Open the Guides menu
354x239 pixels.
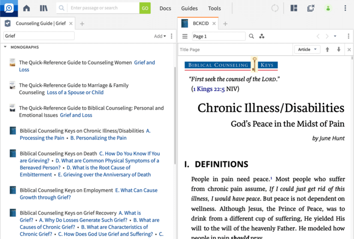tap(189, 8)
